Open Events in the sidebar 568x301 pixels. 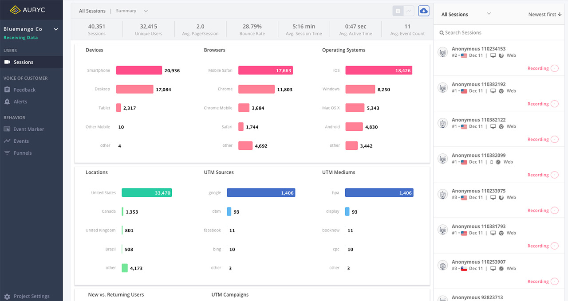pyautogui.click(x=21, y=141)
